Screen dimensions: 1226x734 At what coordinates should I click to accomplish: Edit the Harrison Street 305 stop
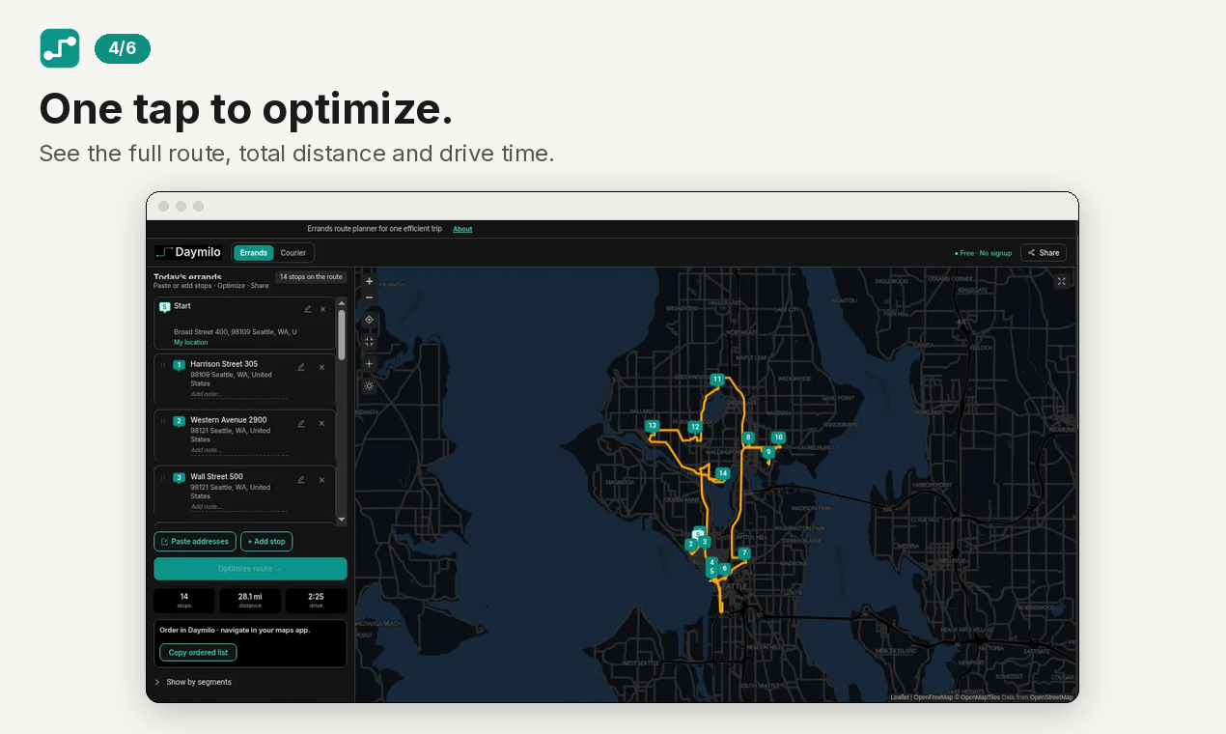tap(301, 367)
